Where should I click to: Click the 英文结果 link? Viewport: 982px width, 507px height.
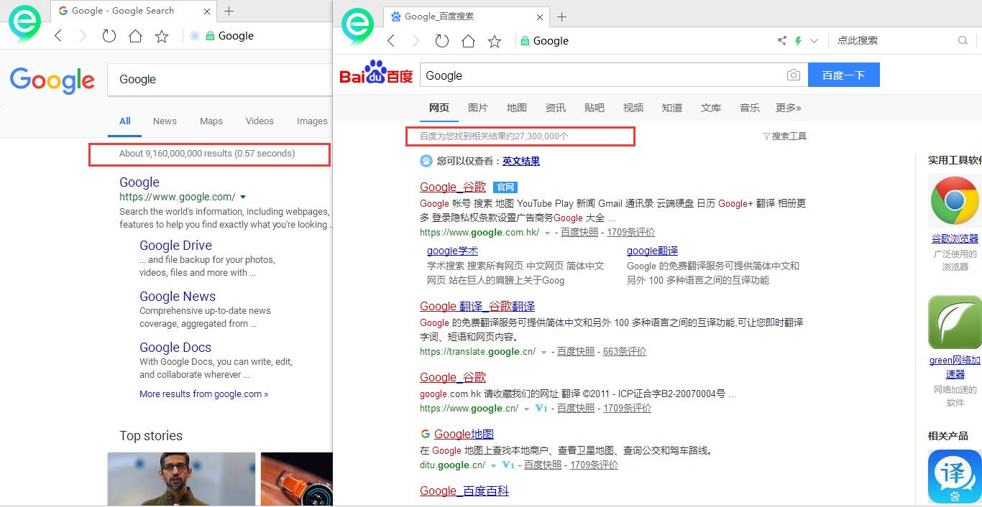click(x=521, y=161)
